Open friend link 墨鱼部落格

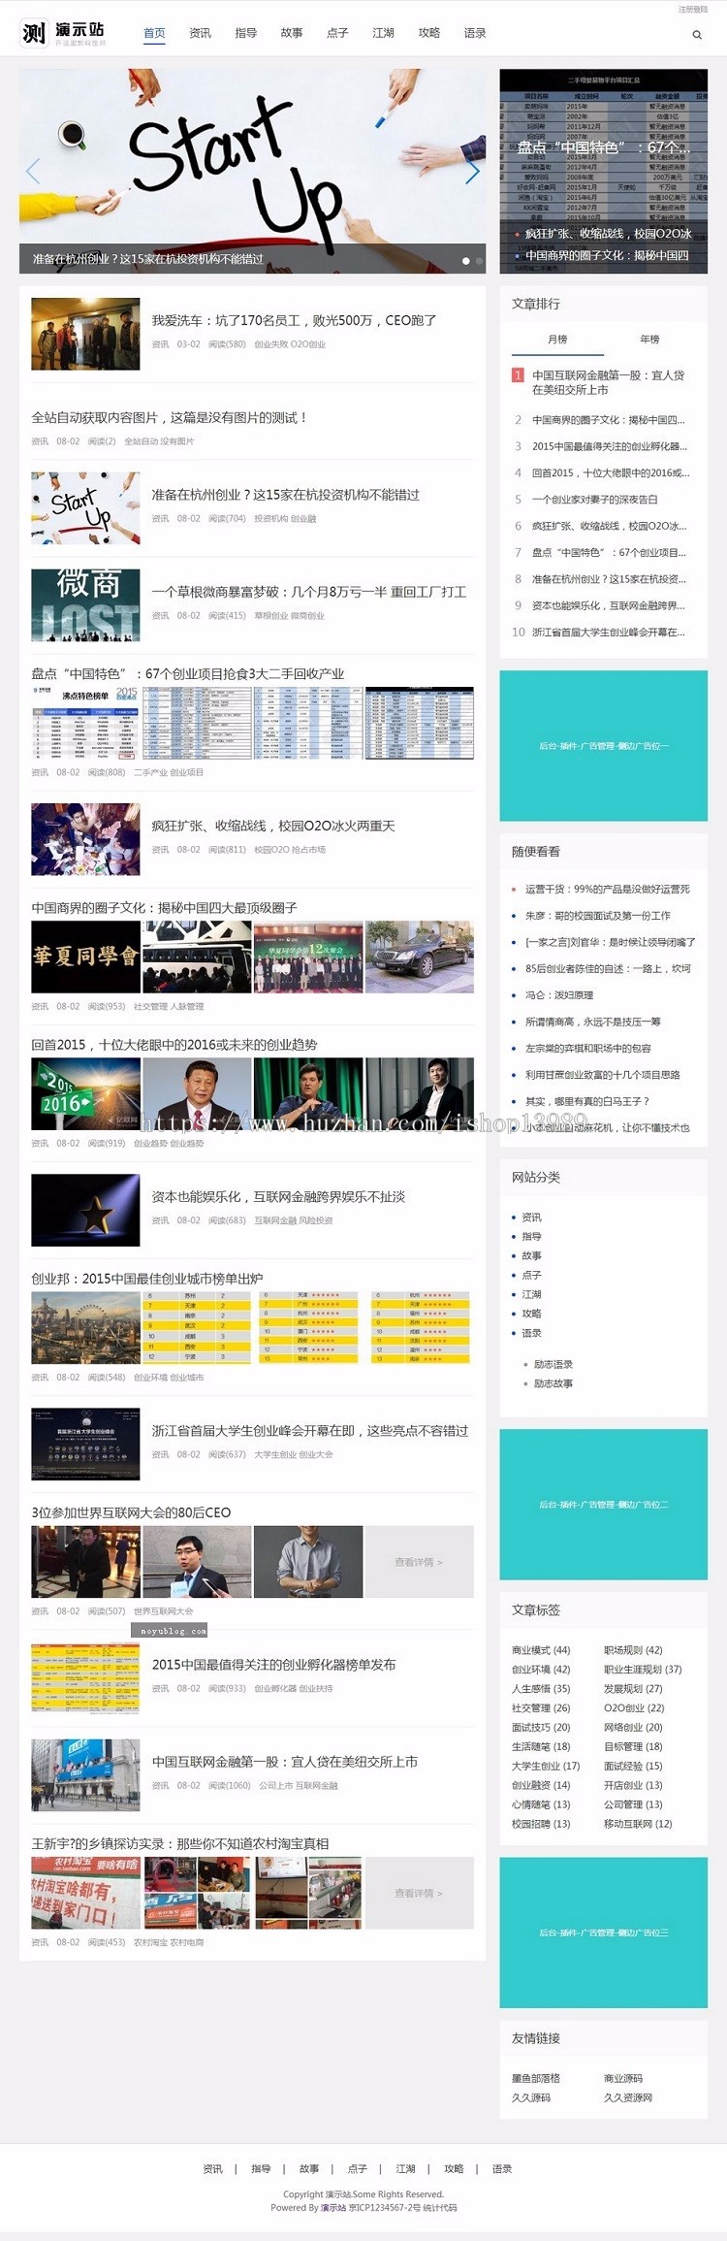click(x=535, y=2078)
